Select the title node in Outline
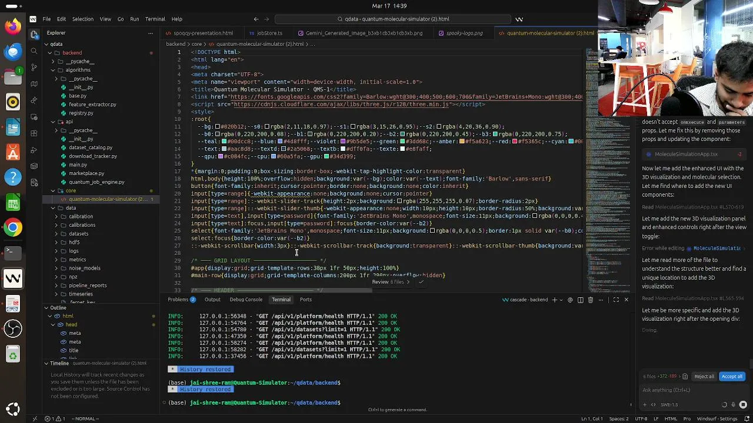The width and height of the screenshot is (753, 423). (x=74, y=350)
